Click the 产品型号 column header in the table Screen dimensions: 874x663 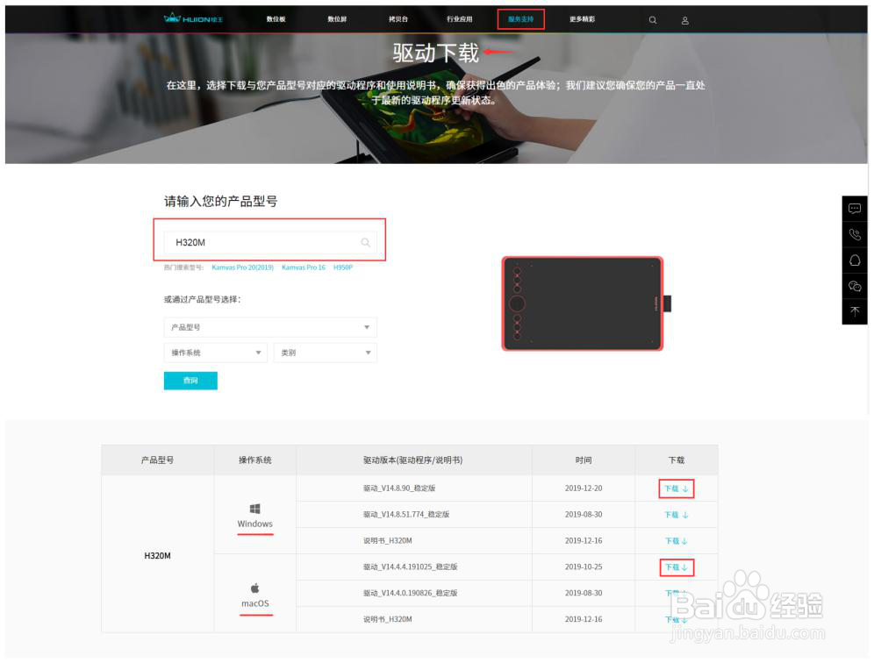point(157,460)
